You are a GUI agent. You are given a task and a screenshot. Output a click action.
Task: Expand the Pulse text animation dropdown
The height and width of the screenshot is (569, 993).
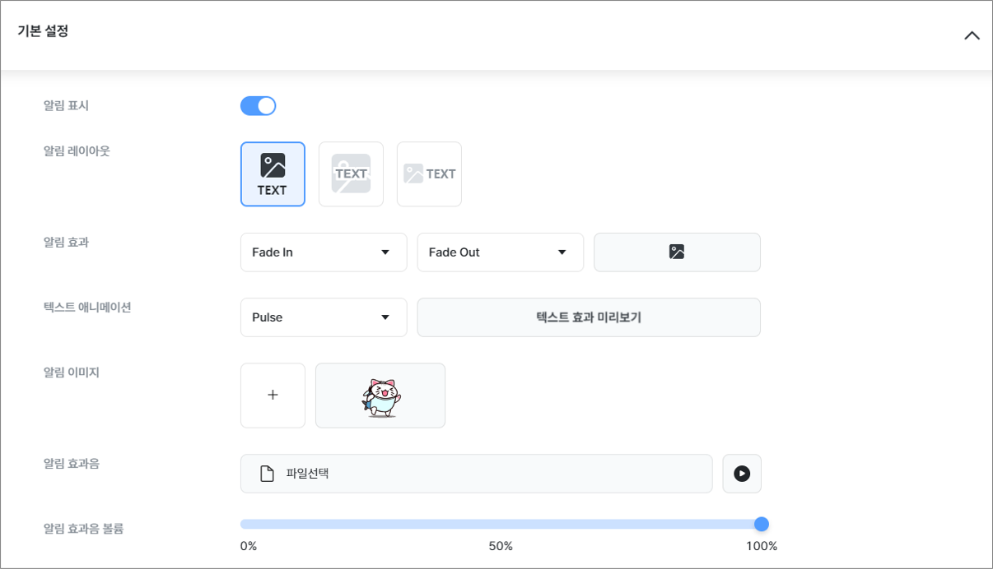click(x=324, y=317)
